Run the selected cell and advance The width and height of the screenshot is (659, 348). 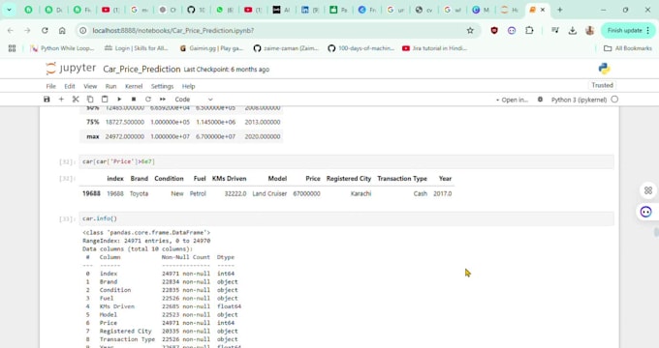[x=119, y=100]
